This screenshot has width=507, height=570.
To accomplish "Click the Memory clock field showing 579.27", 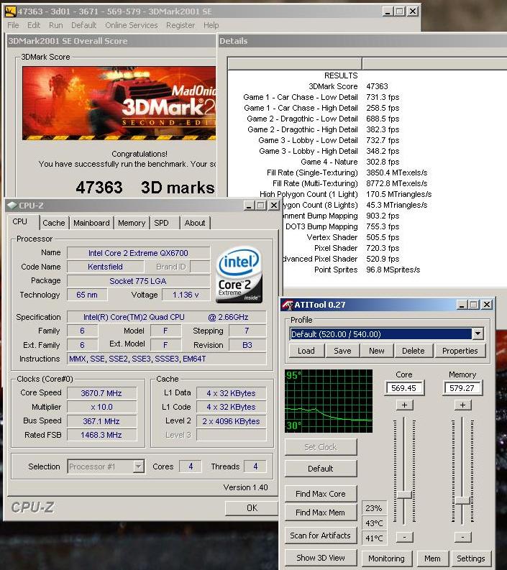I will [x=462, y=388].
